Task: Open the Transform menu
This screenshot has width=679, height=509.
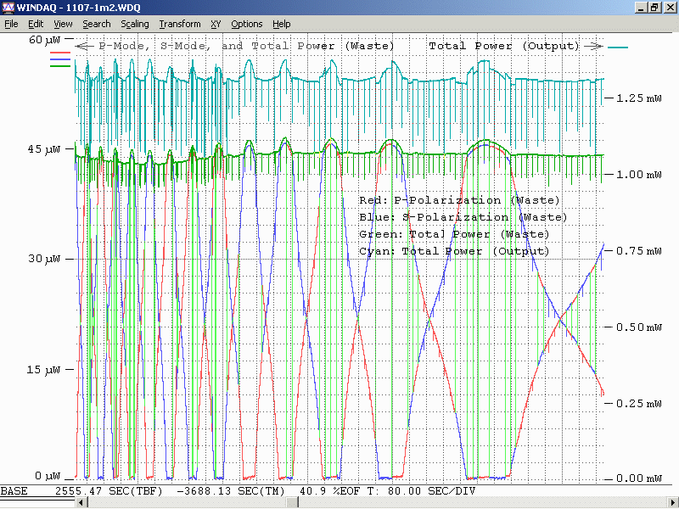Action: click(180, 24)
